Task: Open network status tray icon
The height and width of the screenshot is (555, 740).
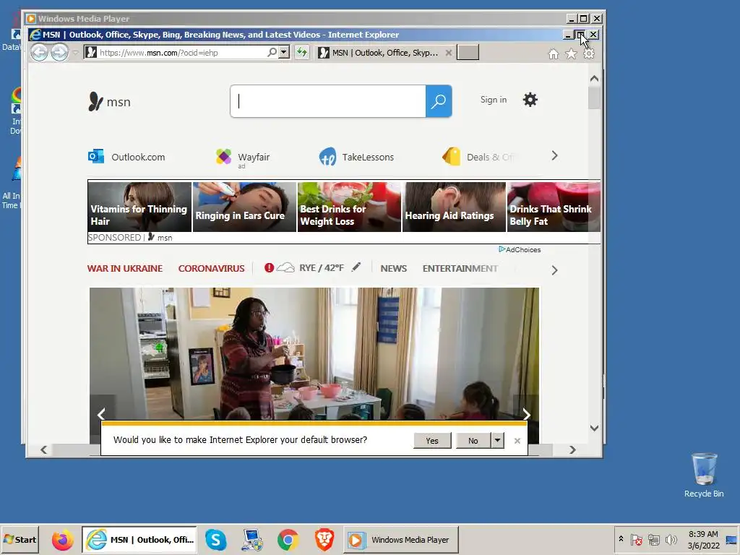Action: click(x=653, y=539)
